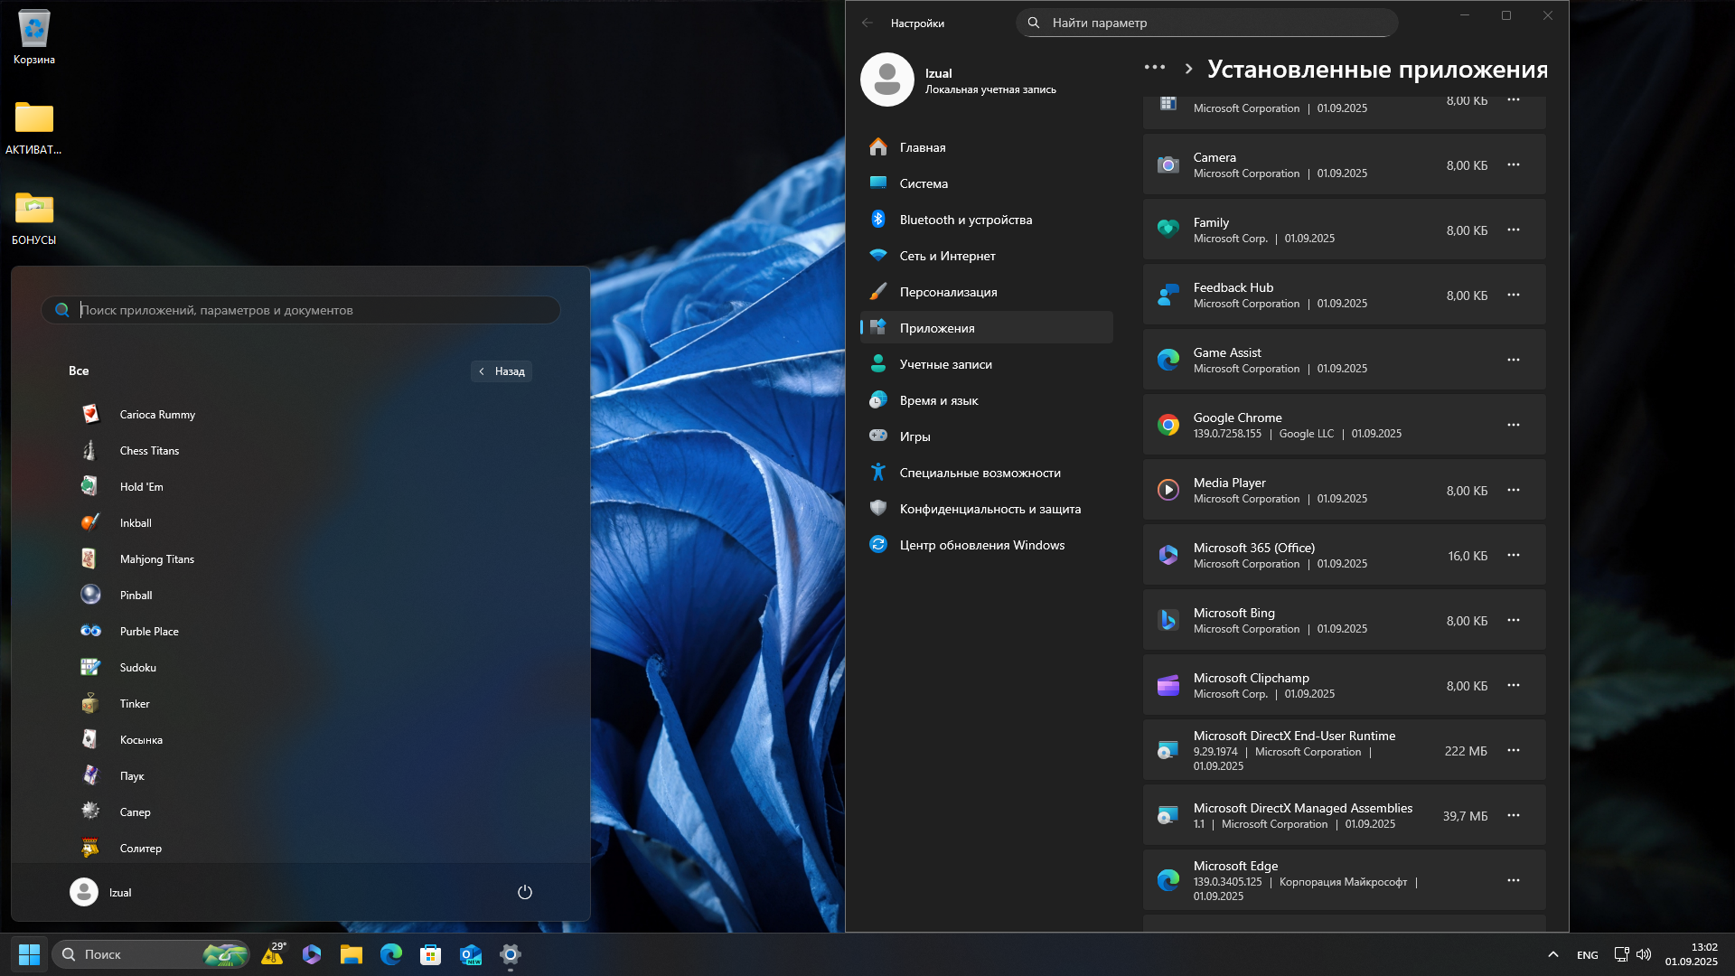This screenshot has height=976, width=1735.
Task: Launch Chess Titans from the Start list
Action: point(301,451)
